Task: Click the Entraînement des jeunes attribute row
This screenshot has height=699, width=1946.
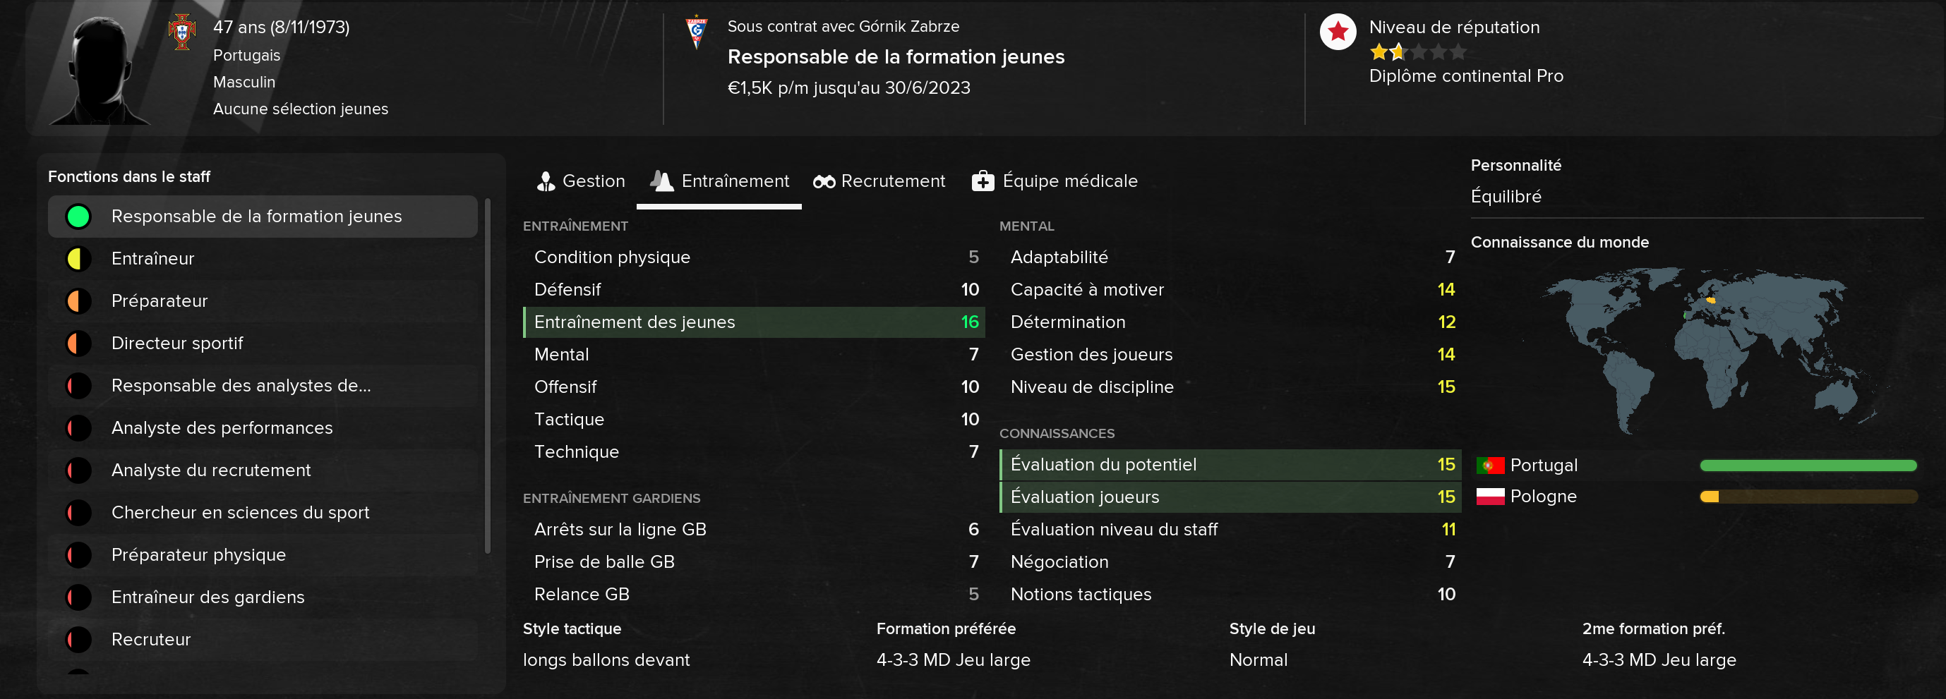Action: (x=754, y=322)
